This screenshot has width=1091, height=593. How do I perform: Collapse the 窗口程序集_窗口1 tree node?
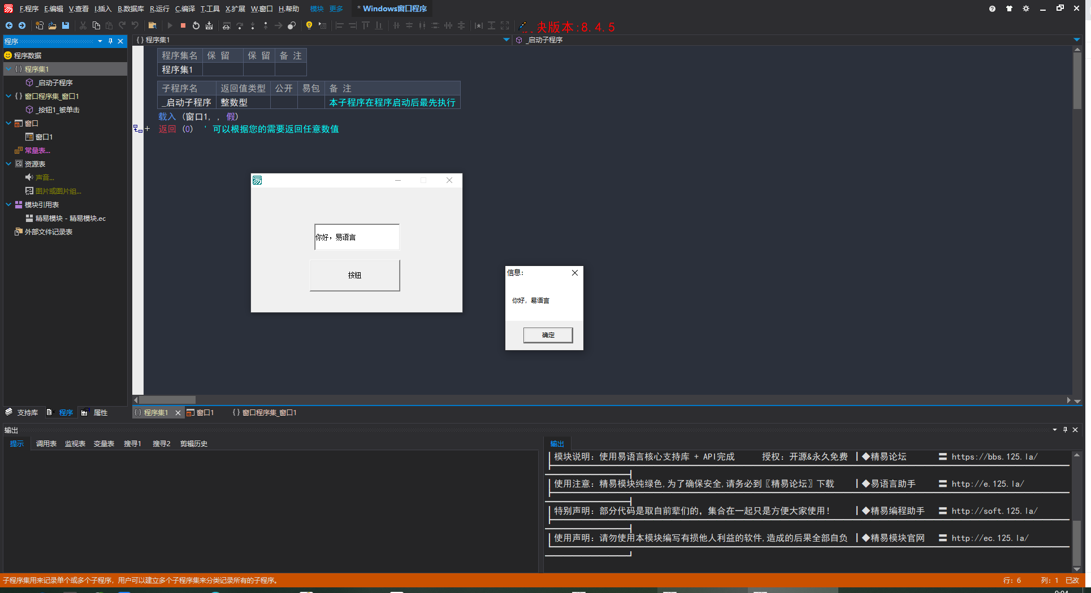[8, 96]
